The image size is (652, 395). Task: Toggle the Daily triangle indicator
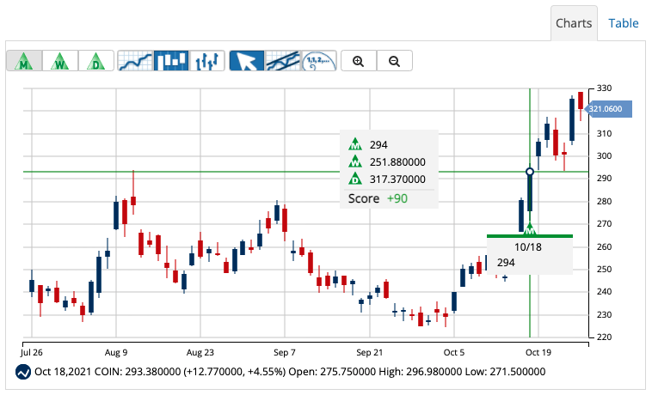coord(96,61)
